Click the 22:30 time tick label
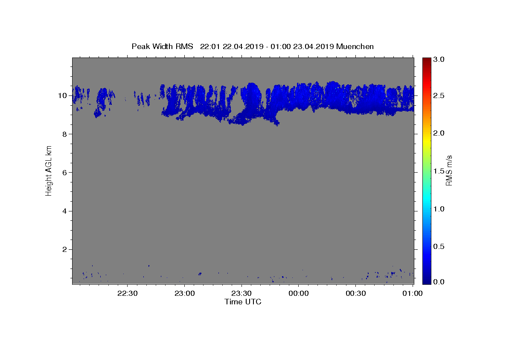512x341 pixels. 128,293
